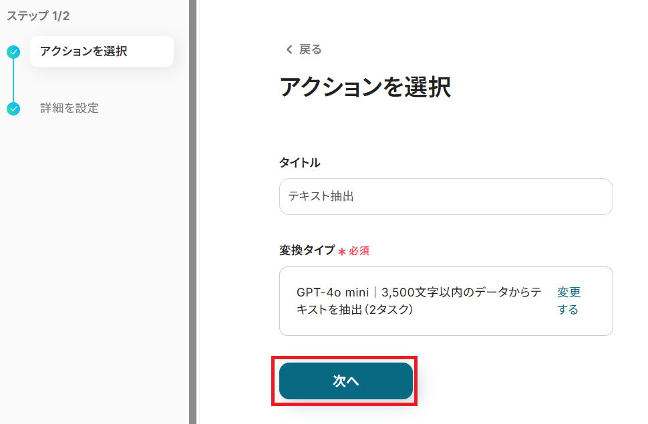The height and width of the screenshot is (424, 648).
Task: Click the step 2 checkmark circle icon
Action: coord(13,108)
